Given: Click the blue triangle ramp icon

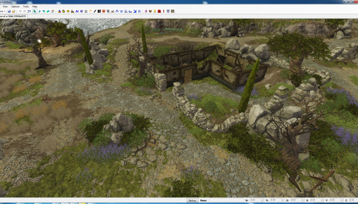Looking at the screenshot, I should pos(135,11).
